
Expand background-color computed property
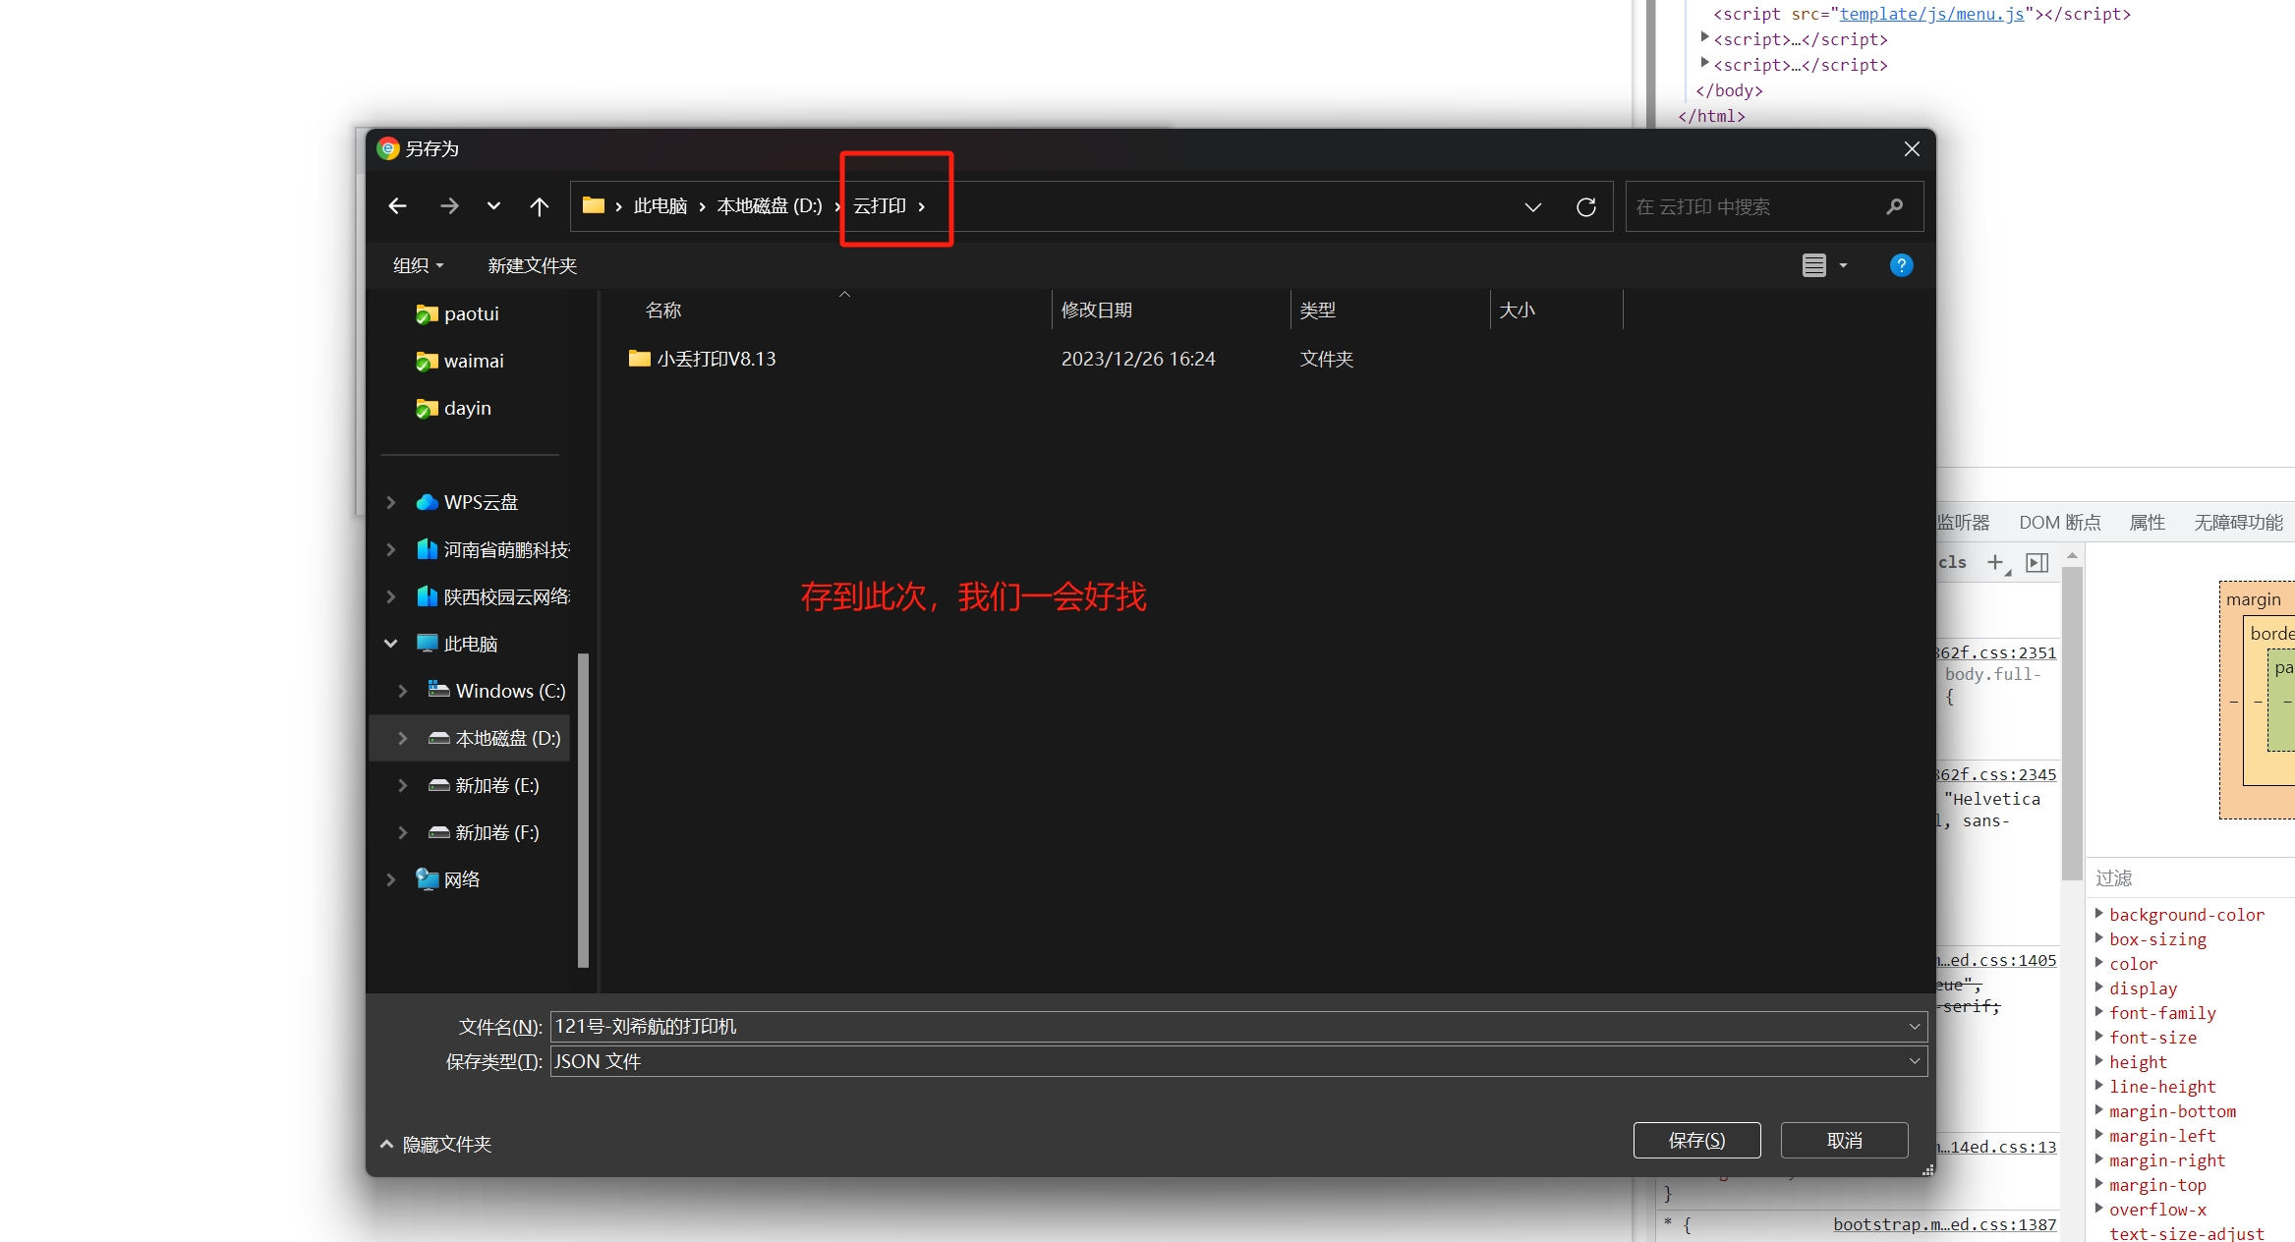[2098, 914]
